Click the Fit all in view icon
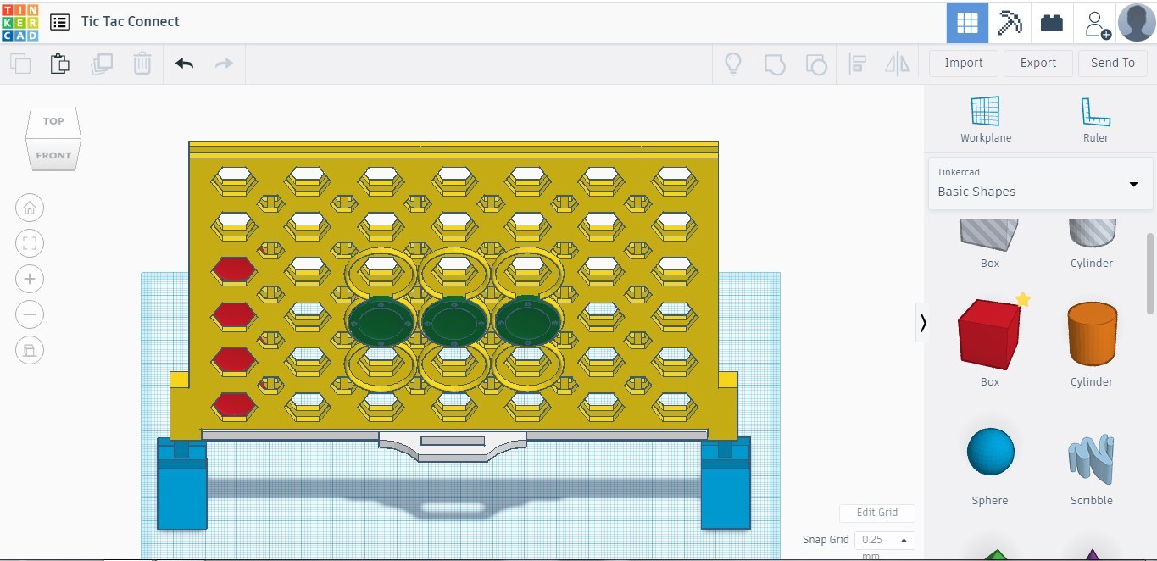Screen dimensions: 1157x561 pyautogui.click(x=30, y=244)
